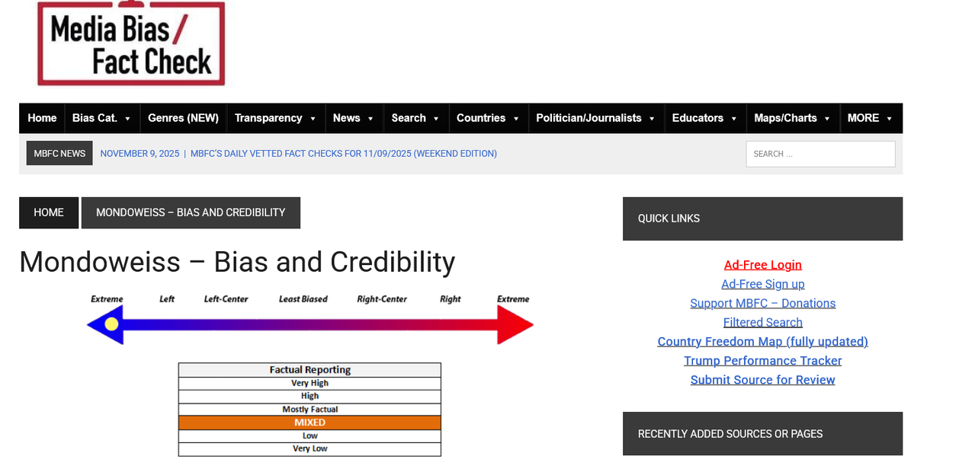Screen dimensions: 975x472
Task: Click the MBFC NEWS label
Action: pos(59,153)
